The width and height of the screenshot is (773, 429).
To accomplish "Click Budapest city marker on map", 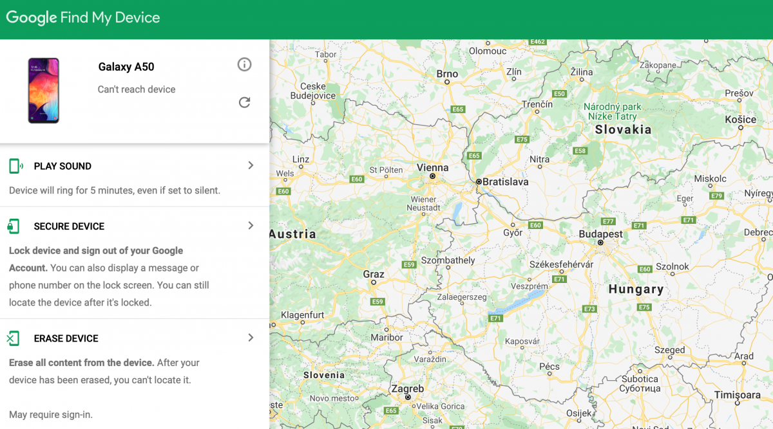I will (600, 243).
